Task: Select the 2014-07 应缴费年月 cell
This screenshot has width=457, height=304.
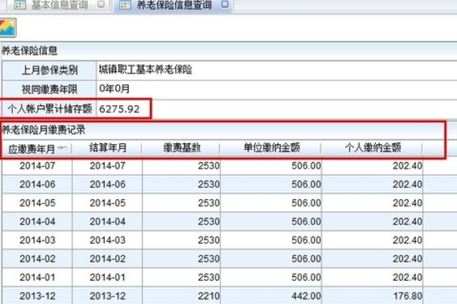Action: pyautogui.click(x=37, y=166)
